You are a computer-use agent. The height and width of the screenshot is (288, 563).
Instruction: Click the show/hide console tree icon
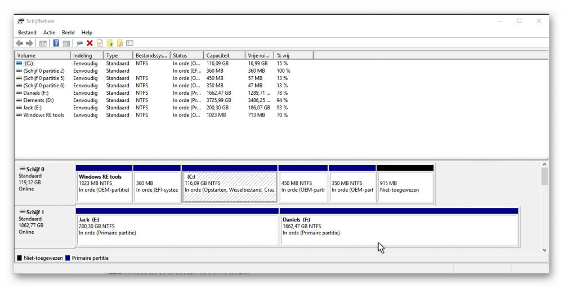click(x=43, y=43)
